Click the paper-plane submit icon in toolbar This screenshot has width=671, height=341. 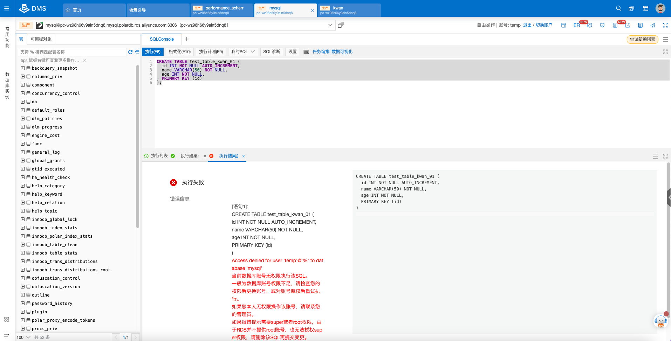653,25
